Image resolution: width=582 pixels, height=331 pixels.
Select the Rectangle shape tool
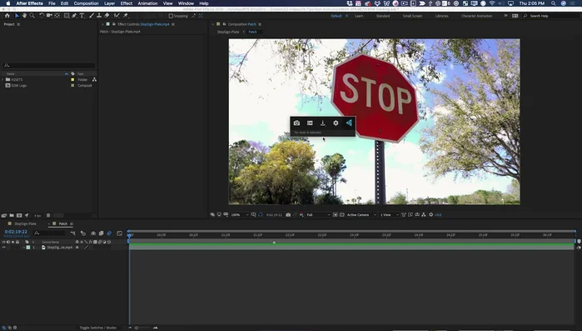[67, 16]
